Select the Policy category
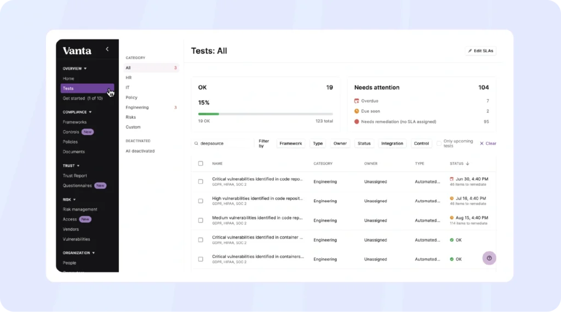 tap(131, 98)
